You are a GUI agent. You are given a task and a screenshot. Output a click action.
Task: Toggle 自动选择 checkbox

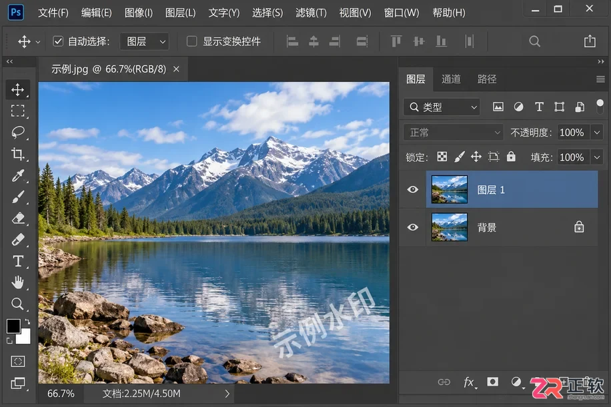(58, 41)
